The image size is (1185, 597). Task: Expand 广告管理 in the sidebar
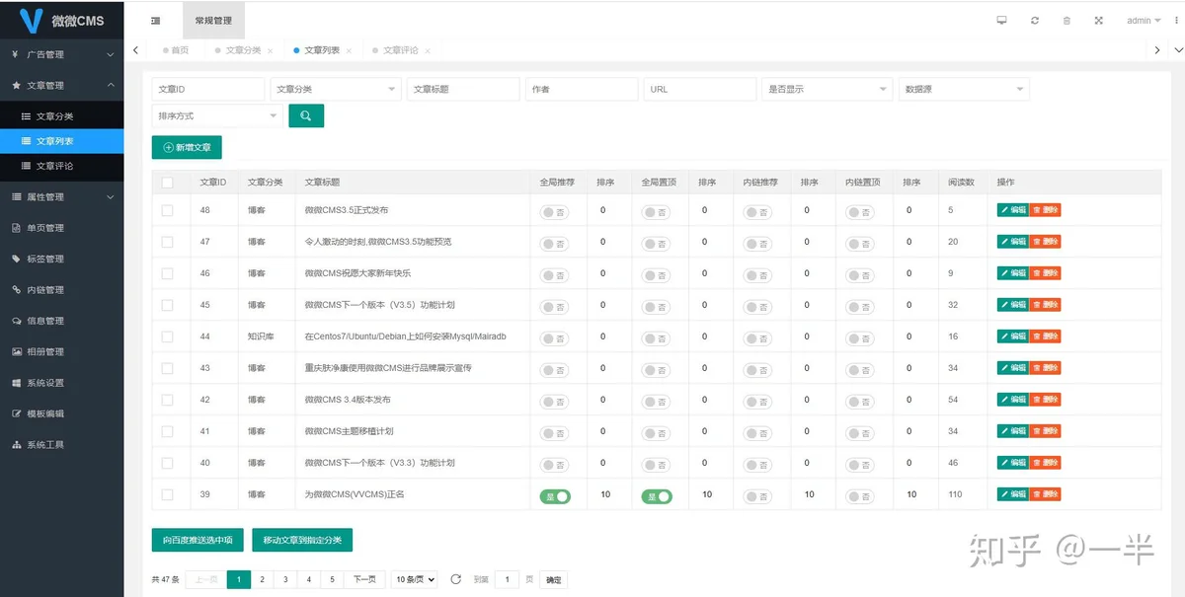(61, 54)
